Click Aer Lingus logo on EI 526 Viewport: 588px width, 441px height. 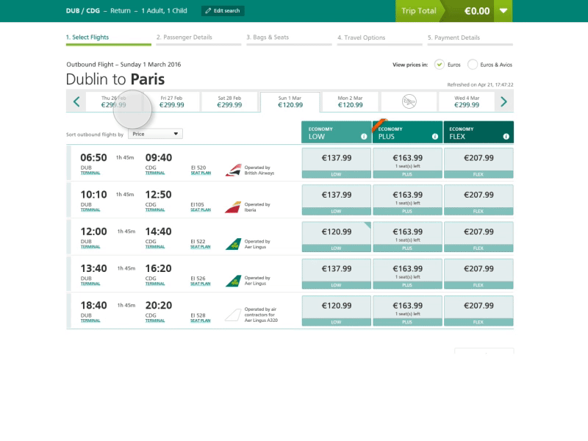[233, 281]
